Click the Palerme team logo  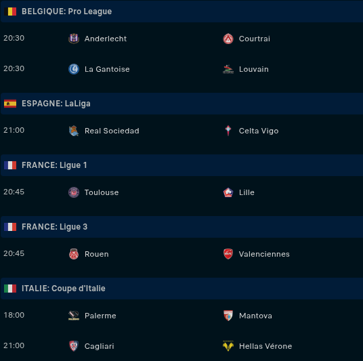pyautogui.click(x=74, y=316)
